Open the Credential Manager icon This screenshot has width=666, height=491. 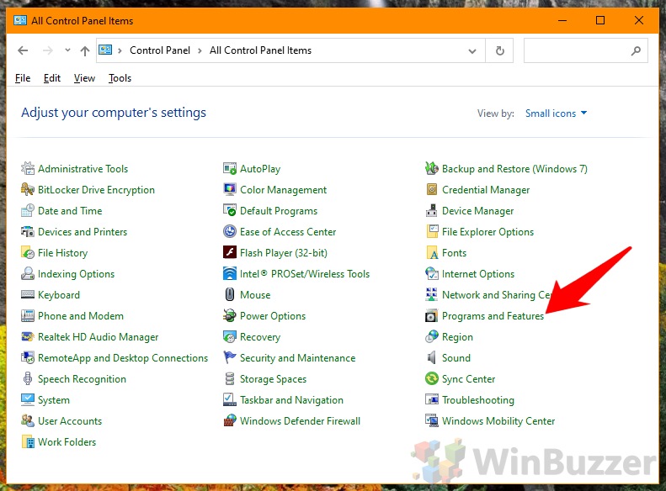point(432,189)
